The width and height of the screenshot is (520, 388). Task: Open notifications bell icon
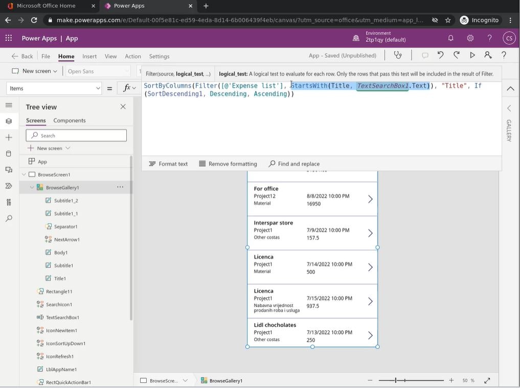pyautogui.click(x=450, y=38)
